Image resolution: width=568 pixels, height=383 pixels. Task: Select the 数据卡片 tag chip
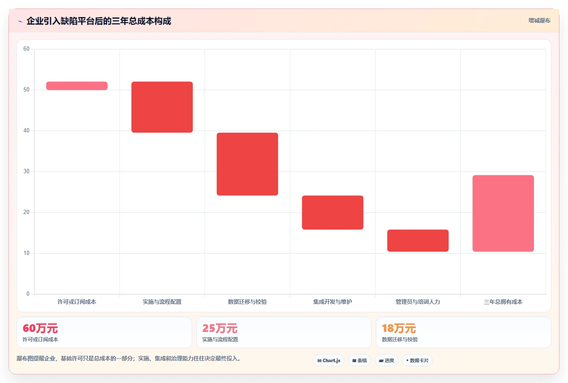417,360
